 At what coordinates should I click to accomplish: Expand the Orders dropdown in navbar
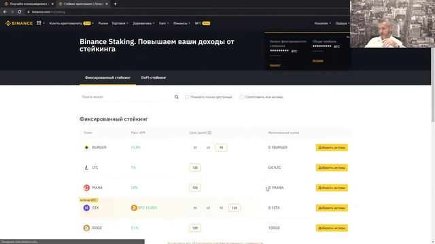click(343, 23)
